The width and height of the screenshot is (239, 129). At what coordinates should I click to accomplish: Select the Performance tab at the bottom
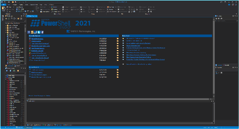[x=67, y=125]
